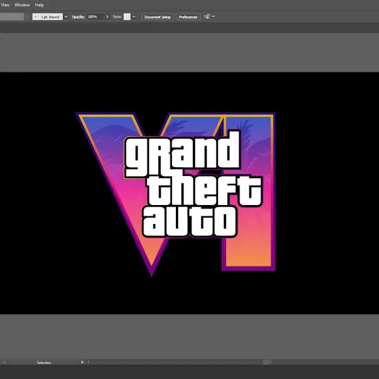The height and width of the screenshot is (379, 379).
Task: Open the View menu
Action: pos(5,5)
